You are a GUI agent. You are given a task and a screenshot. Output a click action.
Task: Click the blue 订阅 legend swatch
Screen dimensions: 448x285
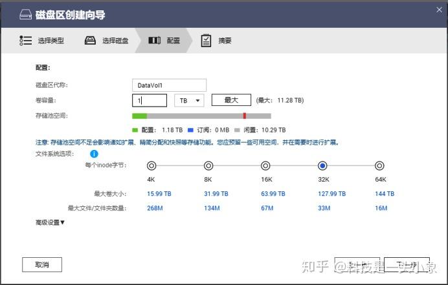click(190, 130)
